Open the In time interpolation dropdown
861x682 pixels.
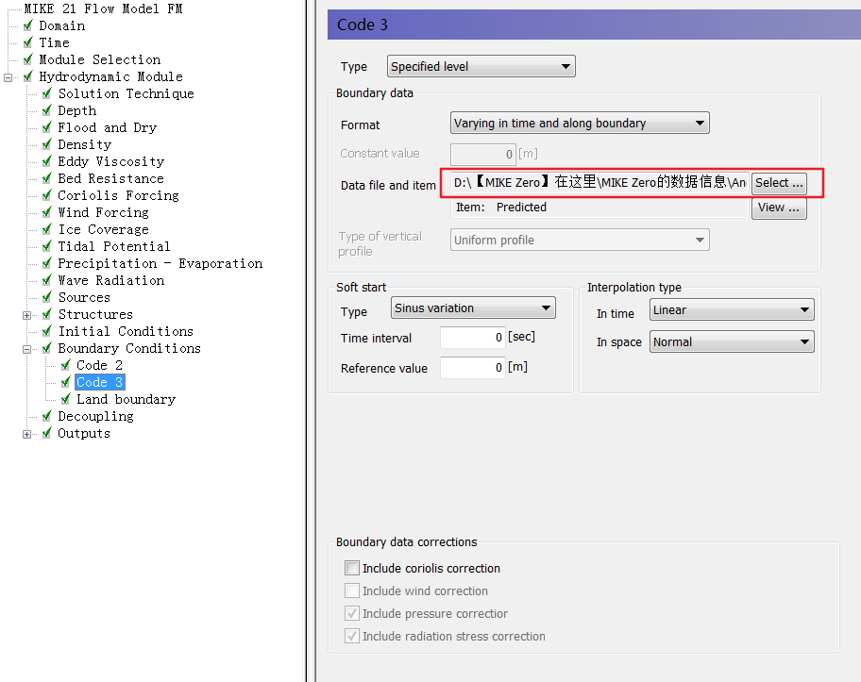click(x=732, y=309)
